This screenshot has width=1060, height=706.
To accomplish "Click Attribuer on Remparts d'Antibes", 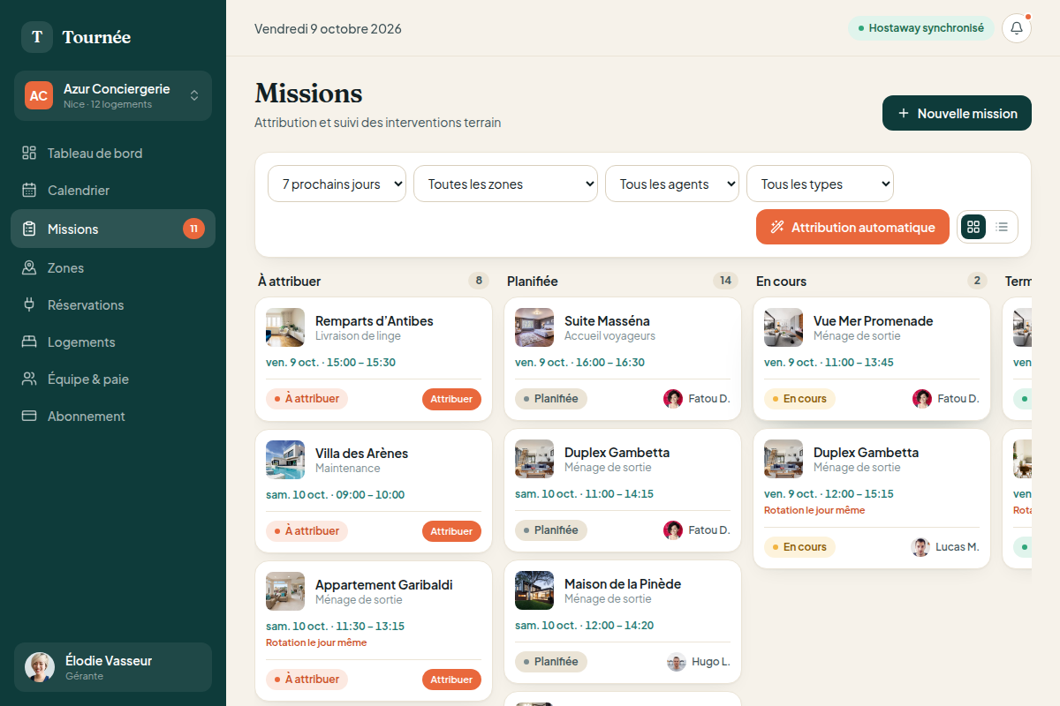I will pyautogui.click(x=451, y=399).
